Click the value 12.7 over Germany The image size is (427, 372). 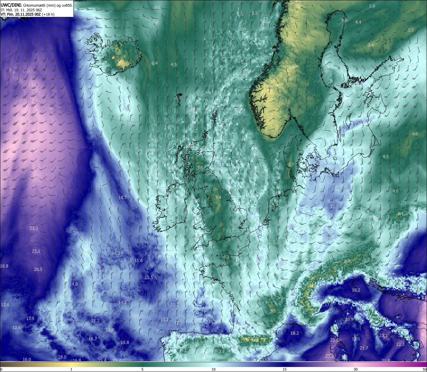334,207
